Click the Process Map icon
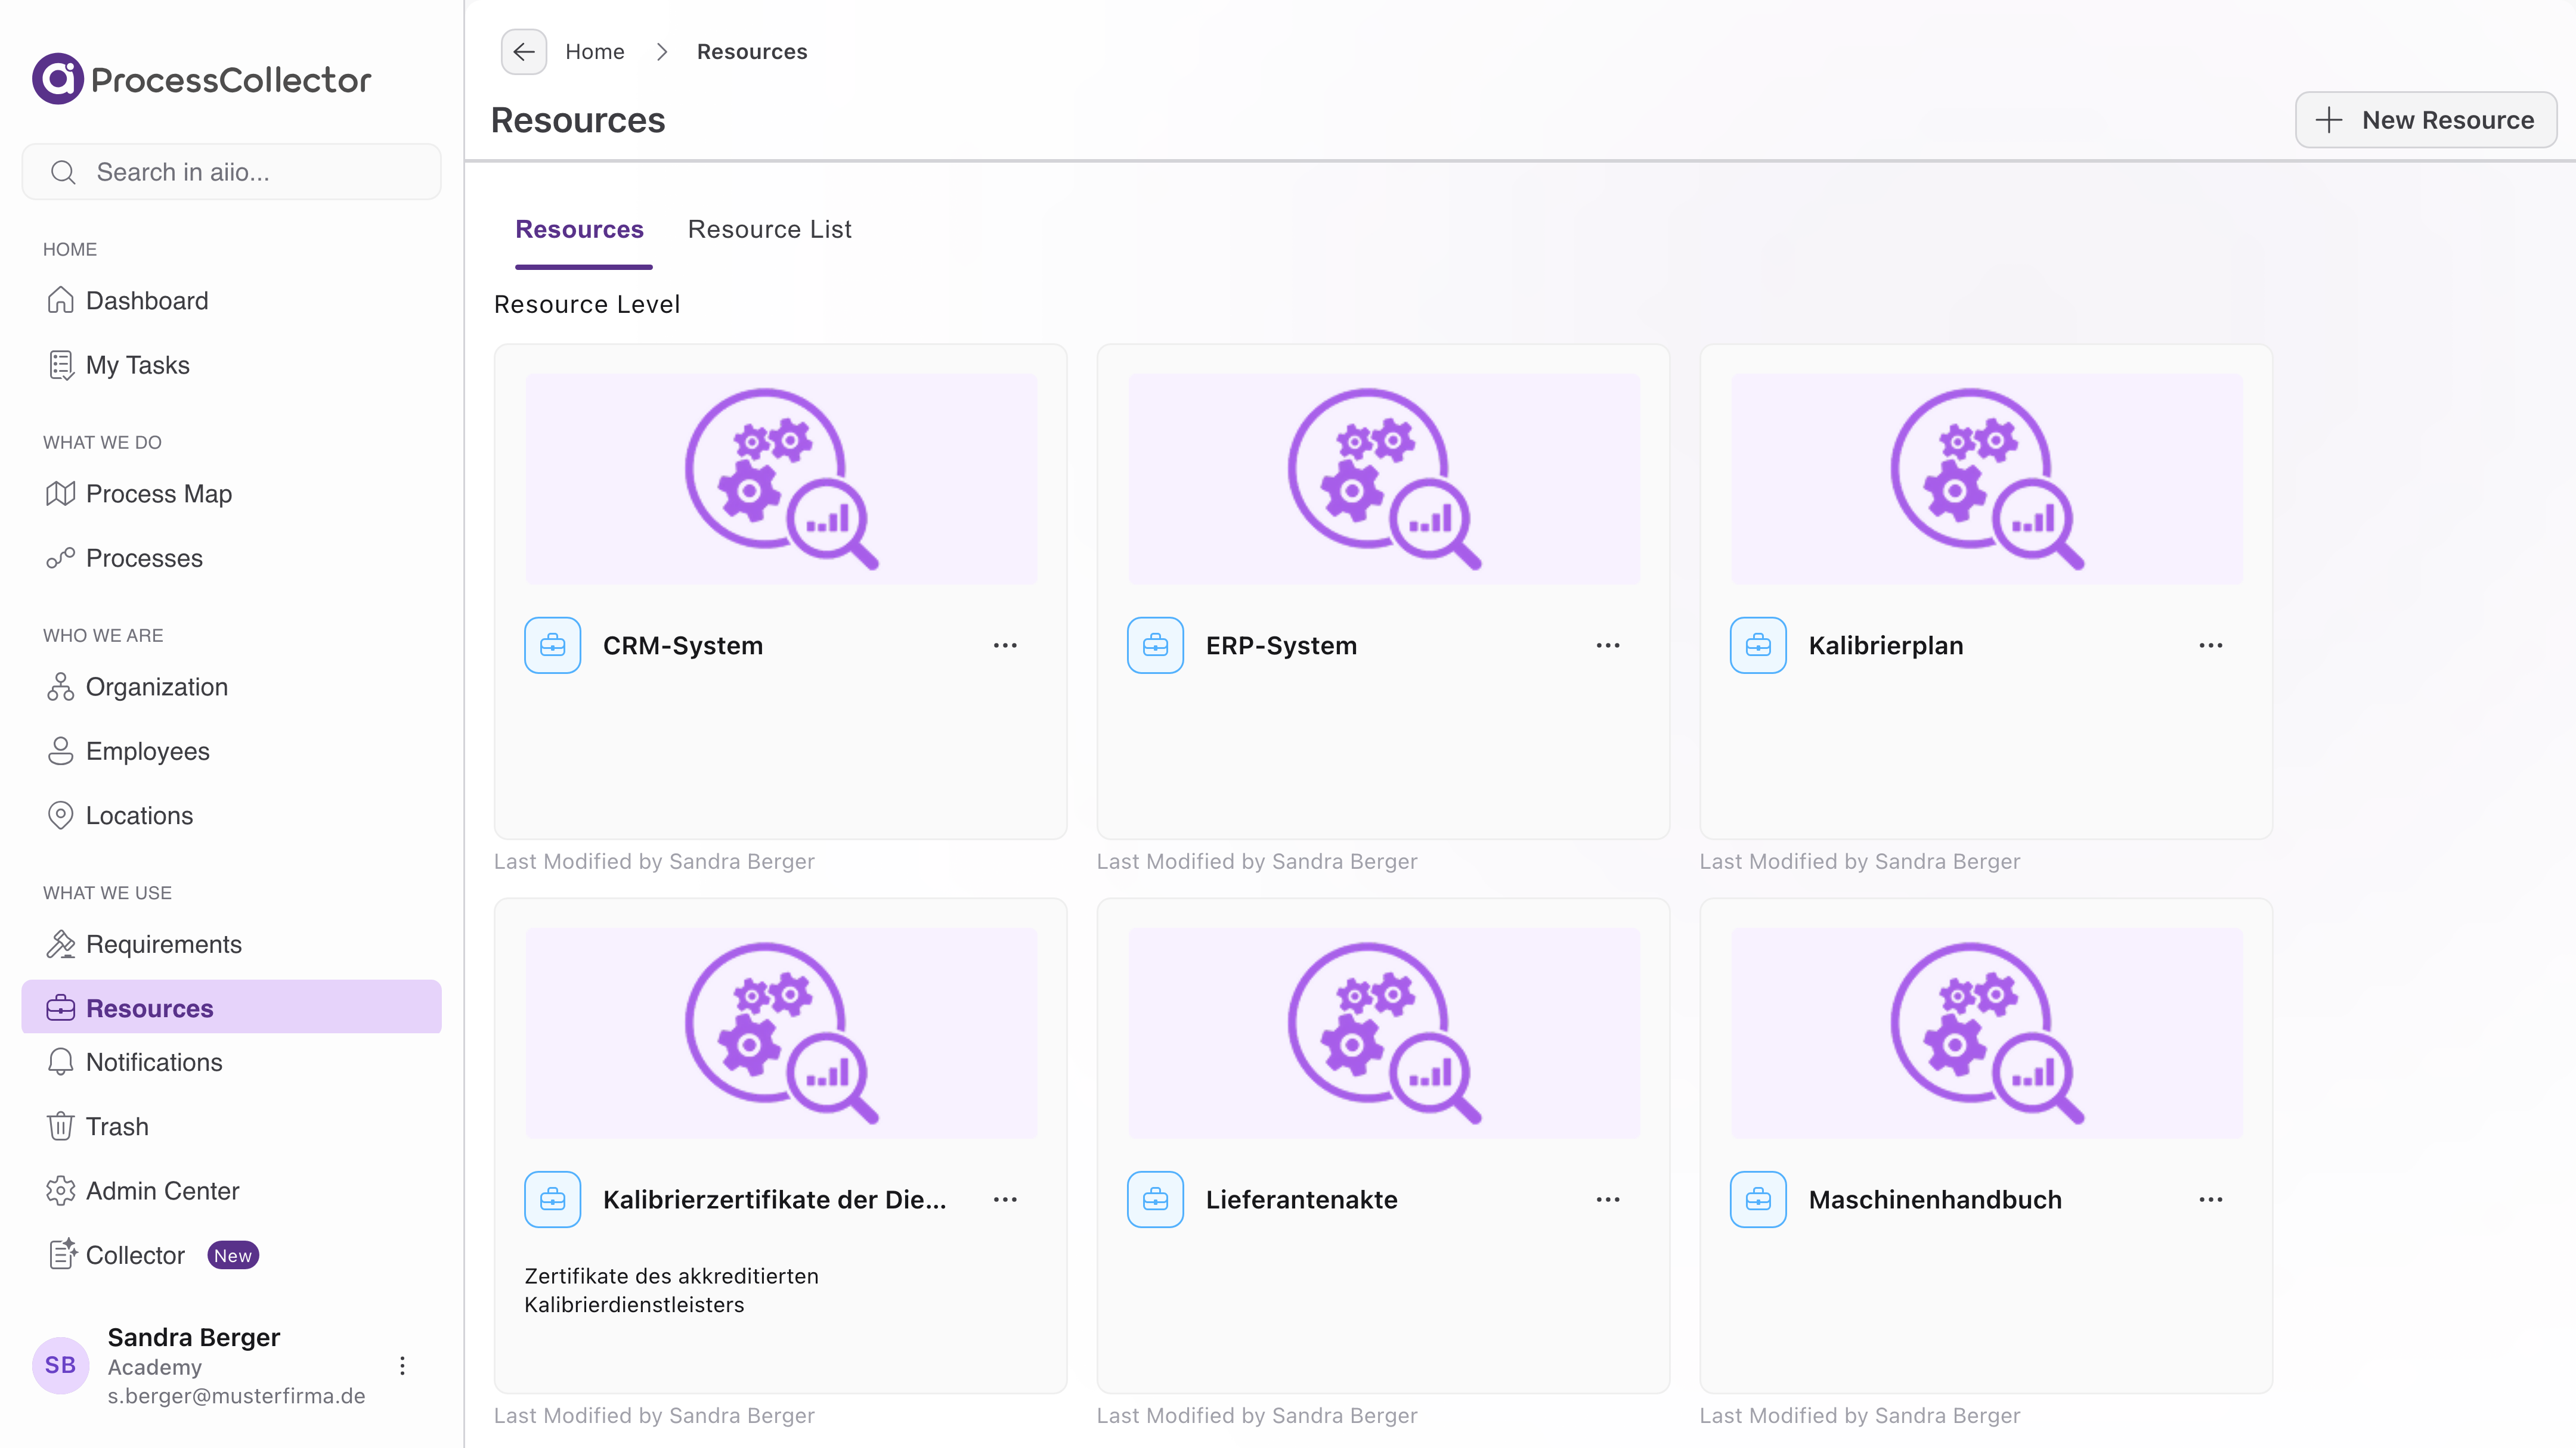Screen dimensions: 2576x1448 click(60, 493)
